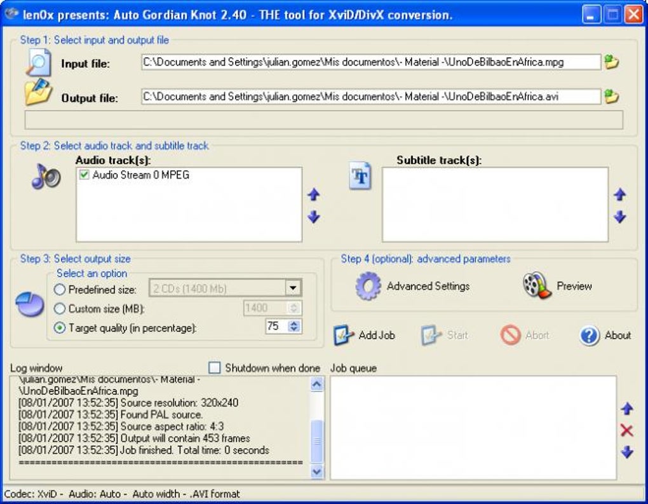Click the Input file path field
The width and height of the screenshot is (648, 504).
pyautogui.click(x=371, y=62)
